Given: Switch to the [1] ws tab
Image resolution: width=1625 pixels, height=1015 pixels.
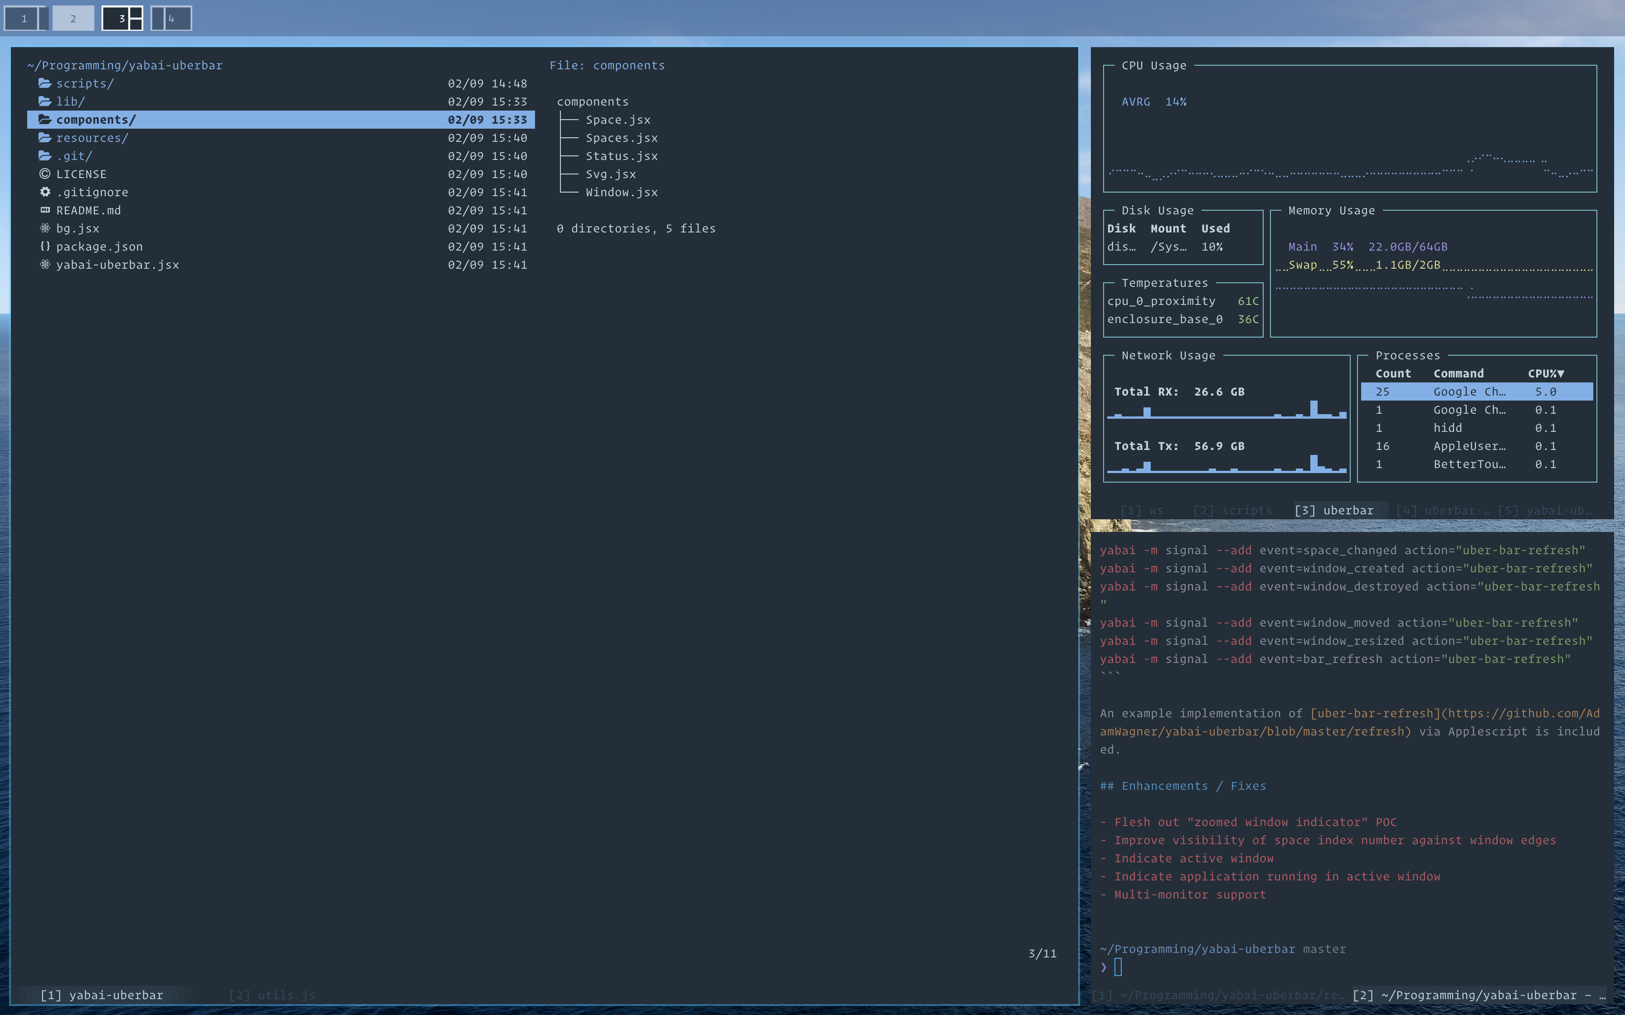Looking at the screenshot, I should (1142, 510).
